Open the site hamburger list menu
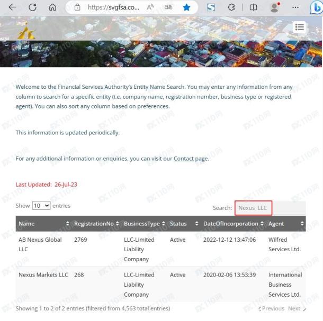Image resolution: width=323 pixels, height=321 pixels. click(x=299, y=27)
